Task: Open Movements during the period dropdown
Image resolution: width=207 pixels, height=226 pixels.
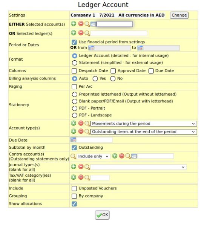Action: tap(144, 124)
